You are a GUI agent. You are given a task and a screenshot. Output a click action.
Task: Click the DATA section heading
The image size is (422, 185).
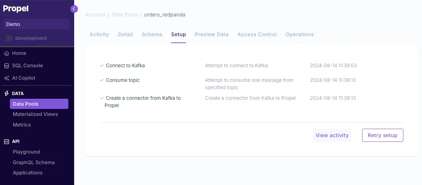pyautogui.click(x=18, y=94)
